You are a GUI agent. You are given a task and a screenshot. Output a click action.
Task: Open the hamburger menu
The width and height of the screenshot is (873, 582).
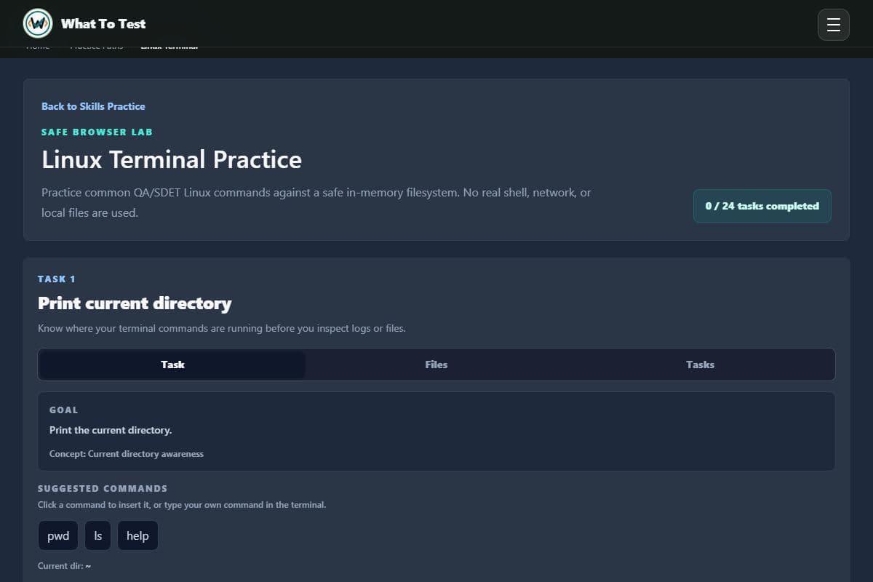tap(834, 25)
